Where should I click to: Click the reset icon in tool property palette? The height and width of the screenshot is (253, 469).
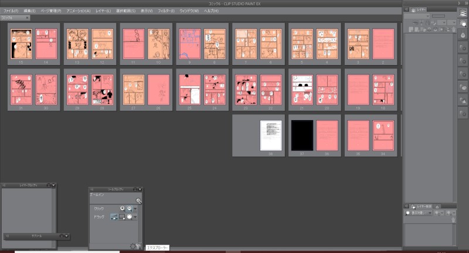(x=133, y=246)
